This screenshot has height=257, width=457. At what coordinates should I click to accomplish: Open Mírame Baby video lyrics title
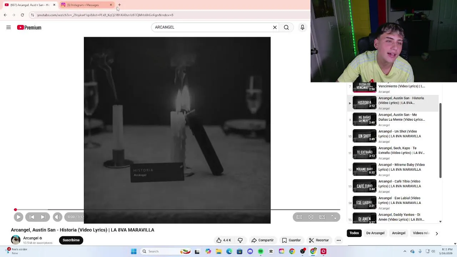pos(401,167)
